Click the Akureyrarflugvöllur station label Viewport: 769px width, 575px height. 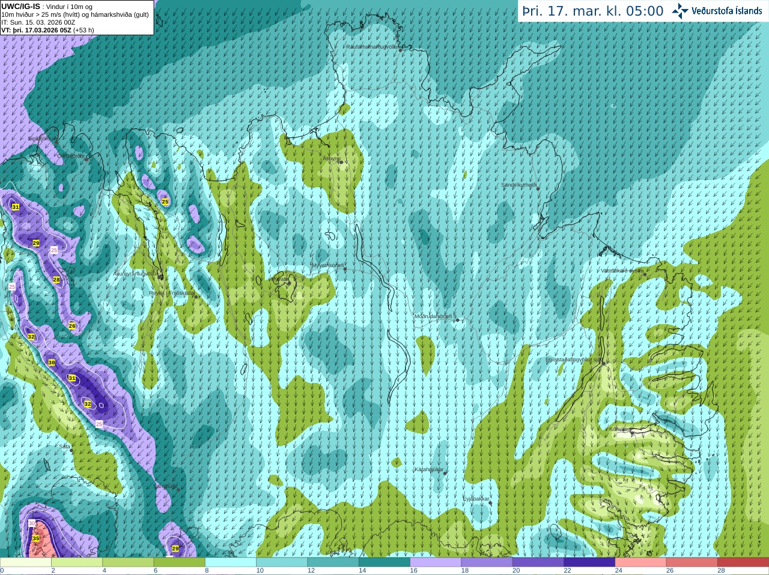pos(136,274)
